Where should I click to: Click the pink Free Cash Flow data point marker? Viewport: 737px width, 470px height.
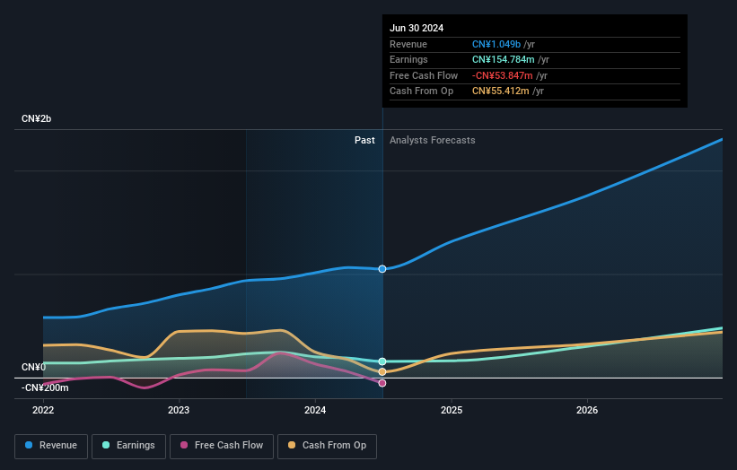pos(382,383)
